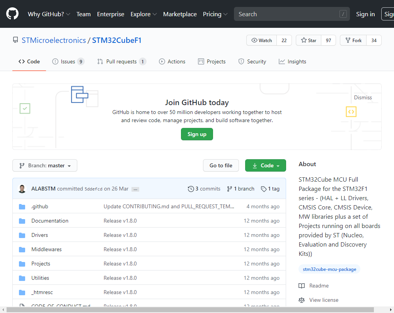Open the _htmresc folder name
This screenshot has height=313, width=394.
(x=42, y=293)
